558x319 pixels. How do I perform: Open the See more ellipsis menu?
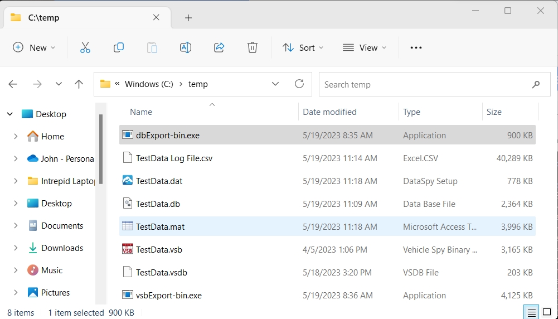[416, 48]
